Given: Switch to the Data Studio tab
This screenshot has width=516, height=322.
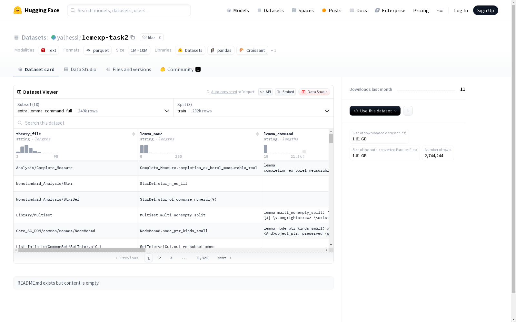Looking at the screenshot, I should pyautogui.click(x=80, y=70).
